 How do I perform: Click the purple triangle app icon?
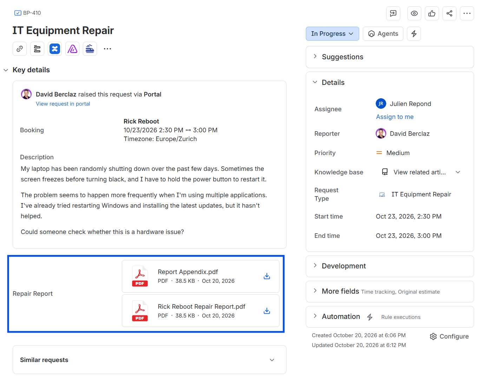(72, 49)
